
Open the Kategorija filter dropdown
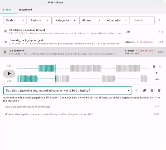[x=65, y=20]
